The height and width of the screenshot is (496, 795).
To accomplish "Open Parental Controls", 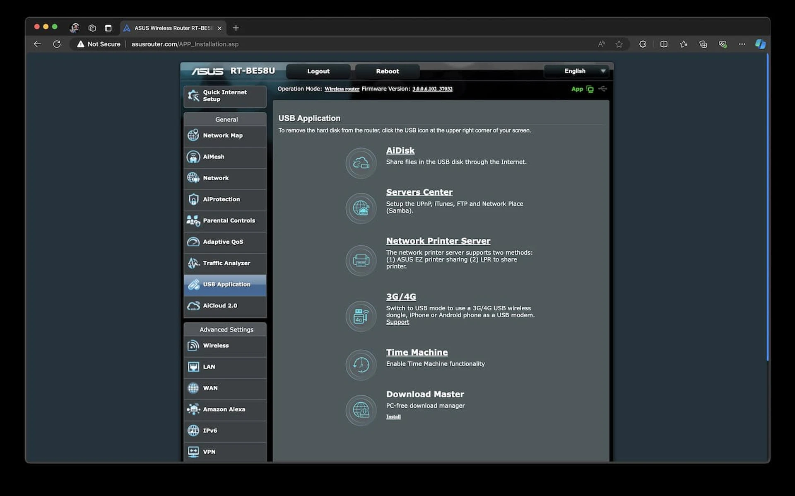I will [225, 221].
